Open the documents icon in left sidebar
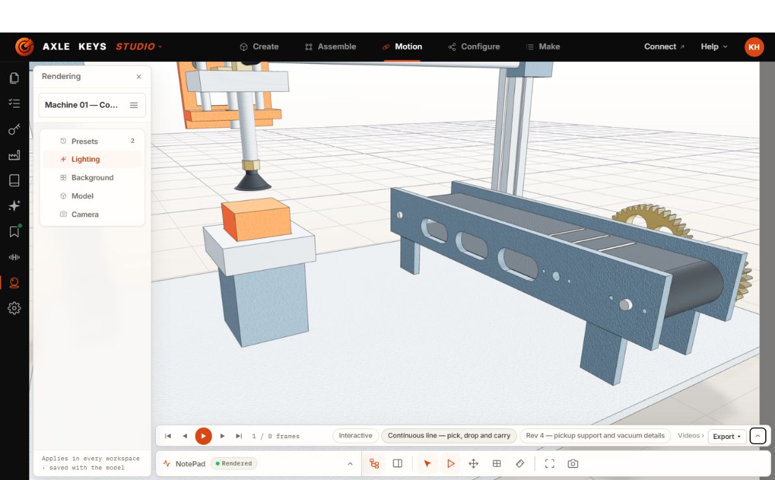 tap(14, 78)
